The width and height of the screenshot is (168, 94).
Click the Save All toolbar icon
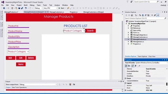(x=22, y=8)
